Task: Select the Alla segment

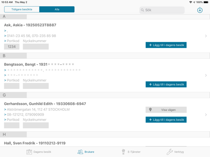Action: (x=57, y=9)
